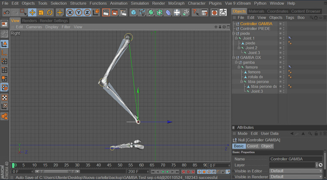This screenshot has width=327, height=180.
Task: Select the Move tool in top toolbar
Action: [32, 13]
